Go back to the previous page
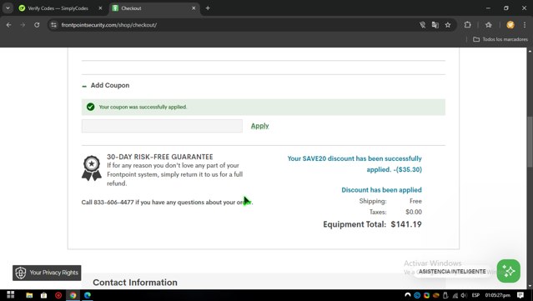 click(9, 25)
